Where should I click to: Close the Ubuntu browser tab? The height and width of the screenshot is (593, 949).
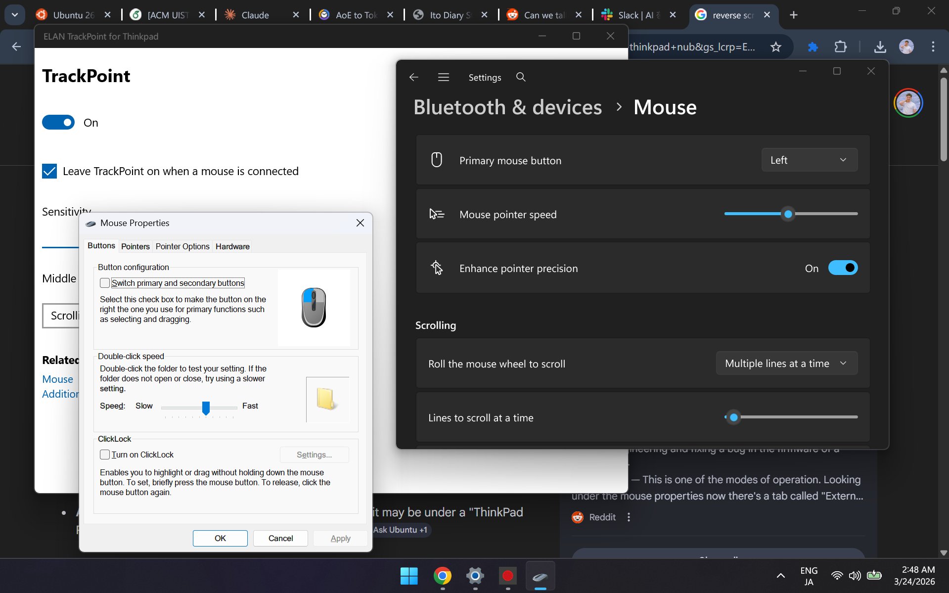click(107, 15)
